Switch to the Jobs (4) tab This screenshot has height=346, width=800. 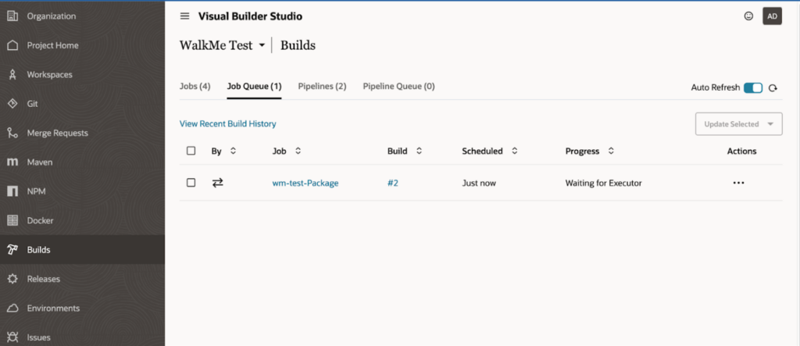[x=195, y=86]
